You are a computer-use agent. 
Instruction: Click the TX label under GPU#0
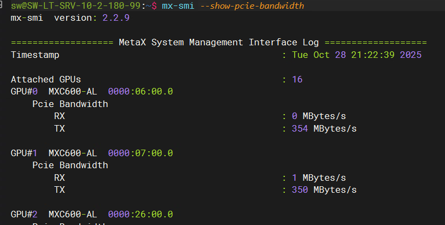pos(59,129)
